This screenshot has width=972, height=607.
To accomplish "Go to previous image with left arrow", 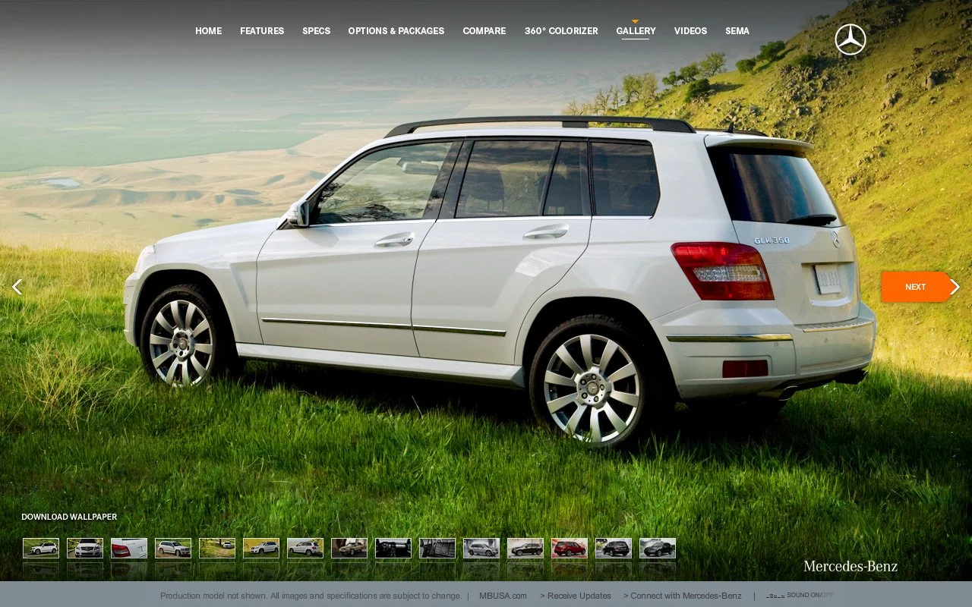I will click(x=17, y=287).
